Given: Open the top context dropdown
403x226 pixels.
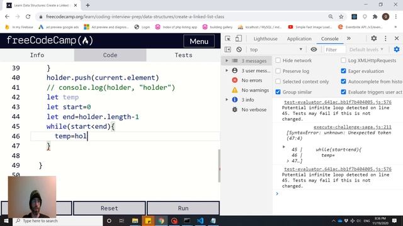Looking at the screenshot, I should pyautogui.click(x=276, y=50).
